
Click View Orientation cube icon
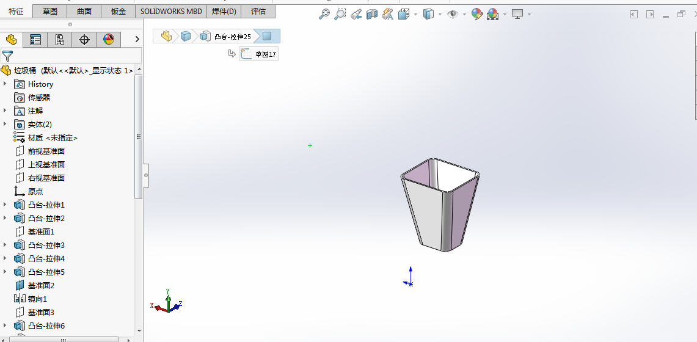point(404,14)
